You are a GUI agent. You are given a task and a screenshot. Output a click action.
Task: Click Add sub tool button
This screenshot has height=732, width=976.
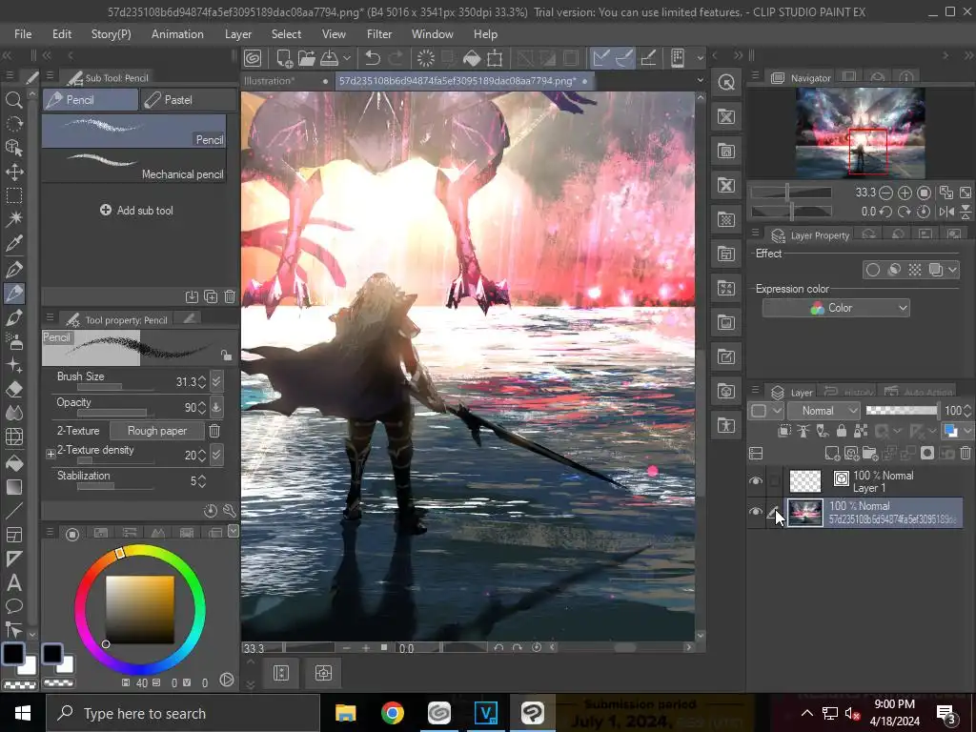[137, 211]
